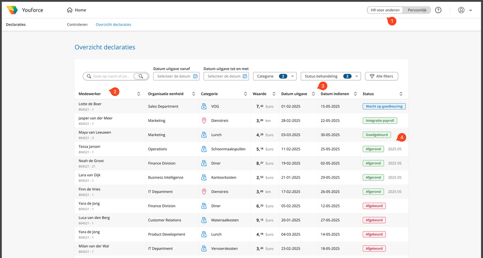Click the employee name search field

tap(111, 76)
